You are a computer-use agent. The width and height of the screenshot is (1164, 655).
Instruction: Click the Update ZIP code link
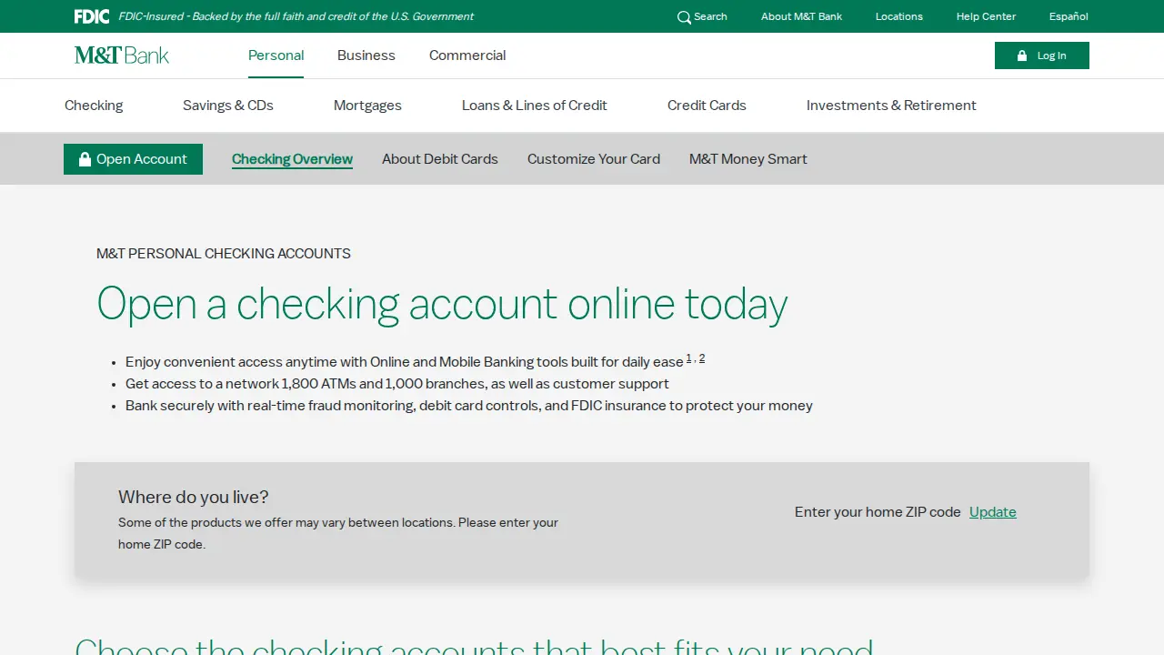click(993, 512)
